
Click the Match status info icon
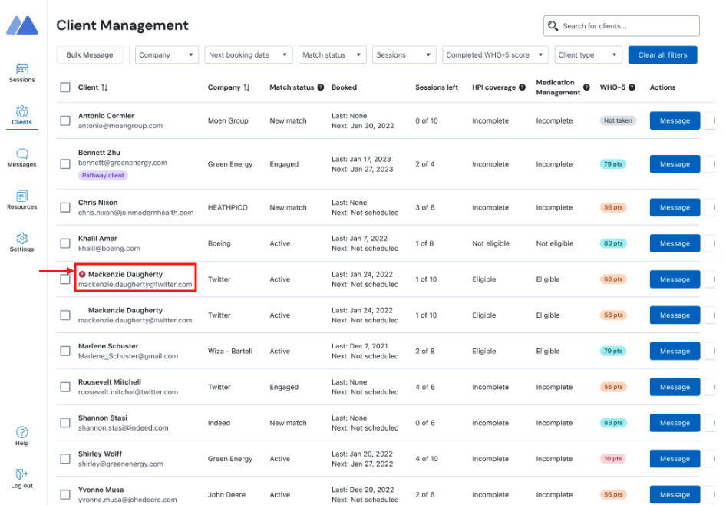[x=321, y=87]
